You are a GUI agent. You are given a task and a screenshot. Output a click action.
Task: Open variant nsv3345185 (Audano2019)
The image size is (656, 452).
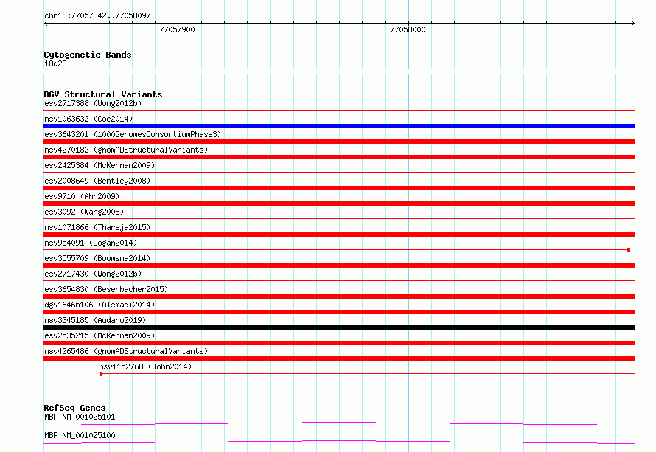pos(95,320)
